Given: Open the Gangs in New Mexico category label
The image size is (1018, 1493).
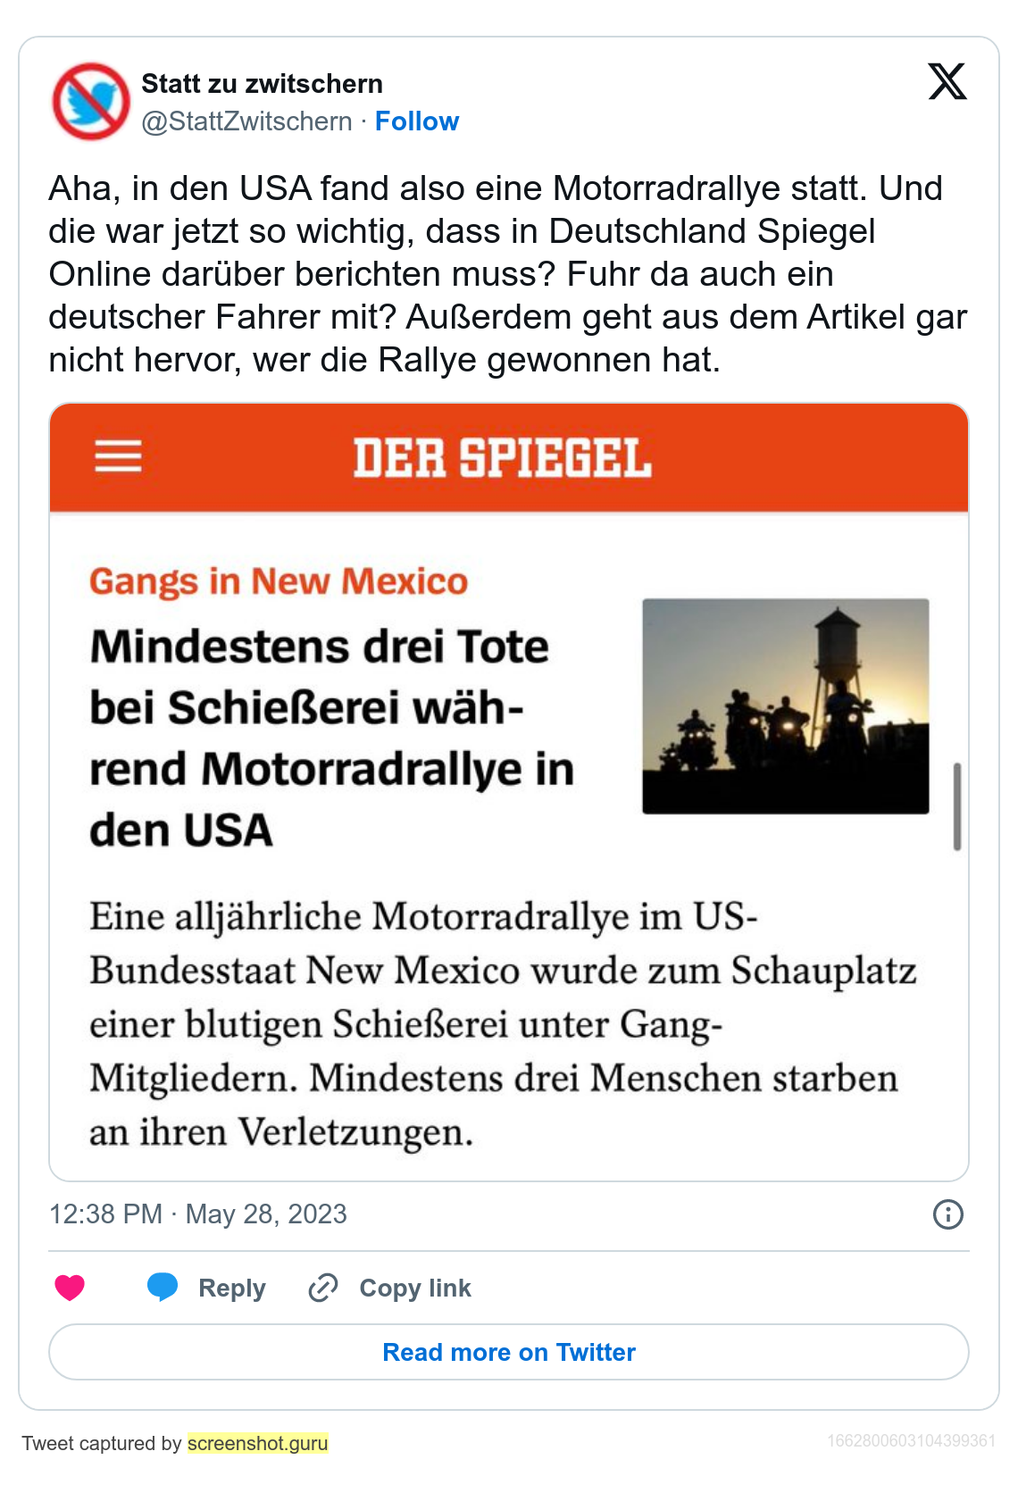Looking at the screenshot, I should click(279, 581).
